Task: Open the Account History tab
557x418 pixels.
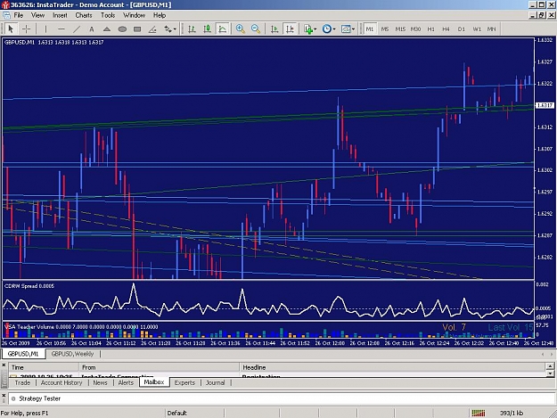Action: coord(61,382)
